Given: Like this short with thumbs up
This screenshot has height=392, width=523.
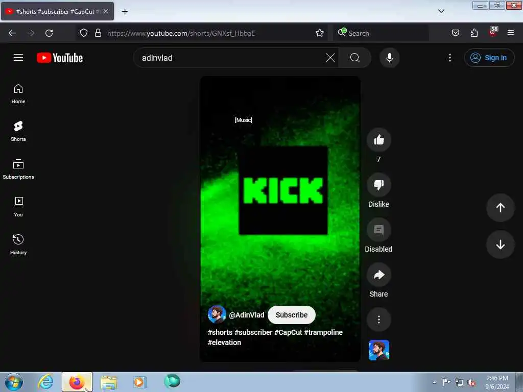Looking at the screenshot, I should [x=378, y=140].
